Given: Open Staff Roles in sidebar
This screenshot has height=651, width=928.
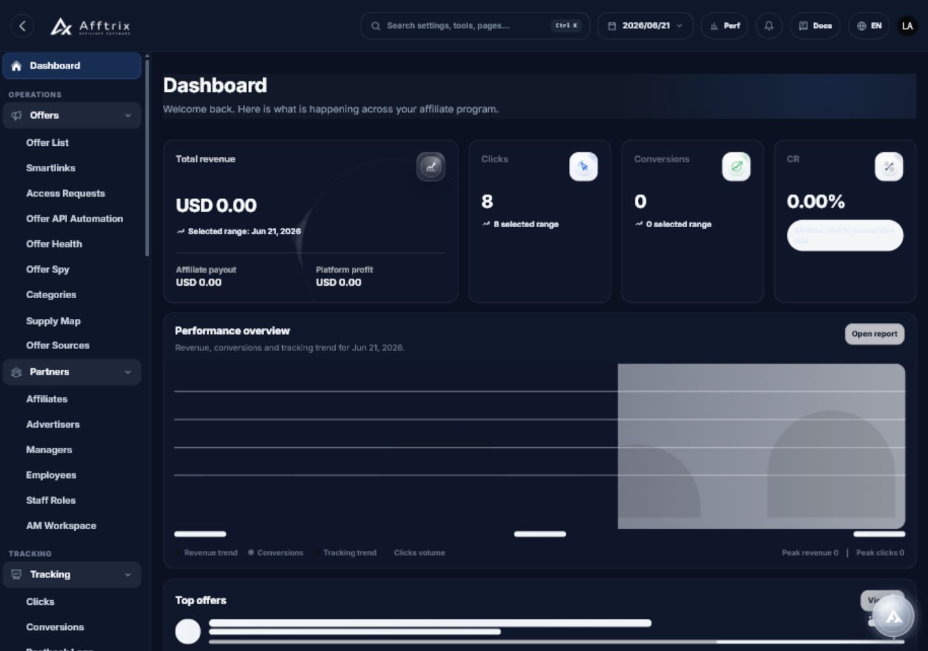Looking at the screenshot, I should tap(51, 501).
